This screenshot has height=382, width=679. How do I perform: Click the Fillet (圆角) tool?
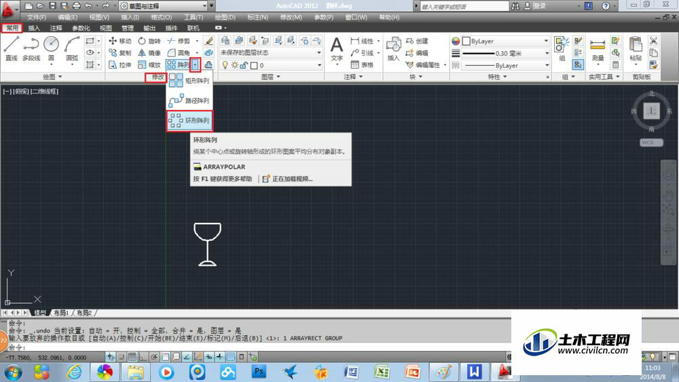[x=179, y=52]
